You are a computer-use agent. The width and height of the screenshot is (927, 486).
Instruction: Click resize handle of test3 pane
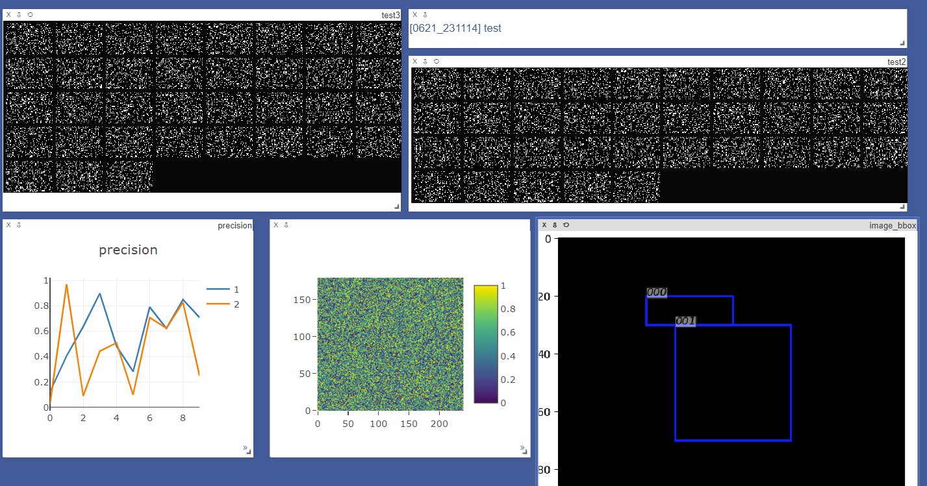click(x=397, y=206)
